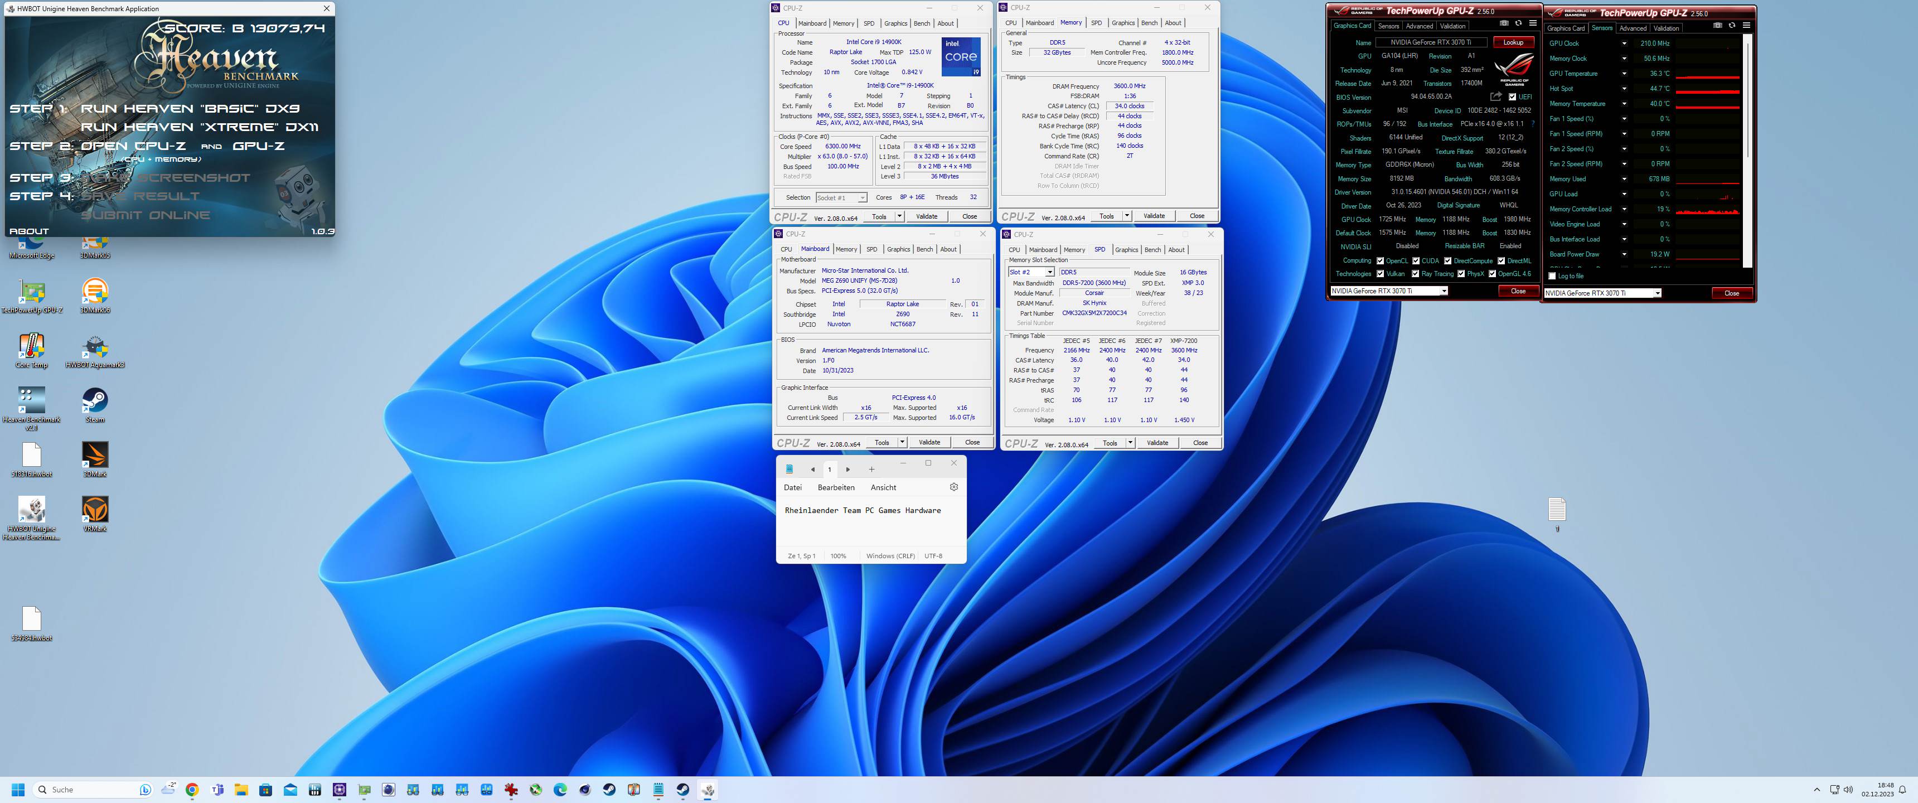Open VRMark desktop shortcut

(x=95, y=515)
